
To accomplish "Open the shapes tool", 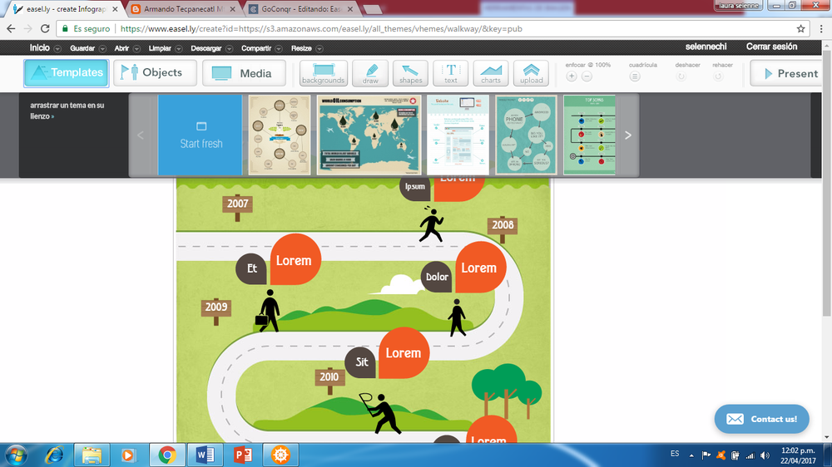I will [x=410, y=73].
